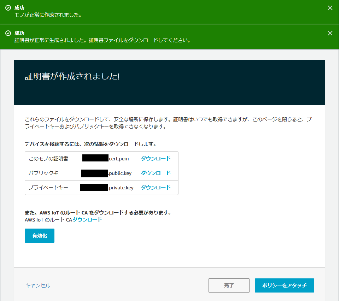340x301 pixels.
Task: Click the checkmark icon beside '証明書が正常に生成されました'
Action: pyautogui.click(x=8, y=33)
